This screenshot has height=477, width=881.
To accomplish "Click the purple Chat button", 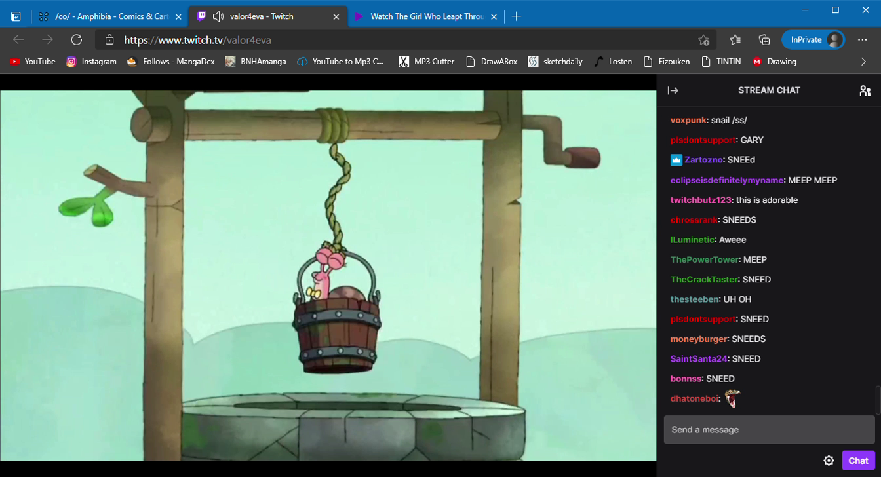I will [858, 461].
